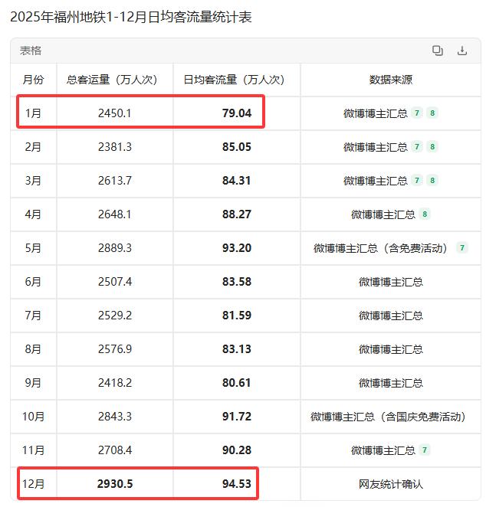Select the 11月 month cell
Screen dimensions: 486x507
(33, 450)
